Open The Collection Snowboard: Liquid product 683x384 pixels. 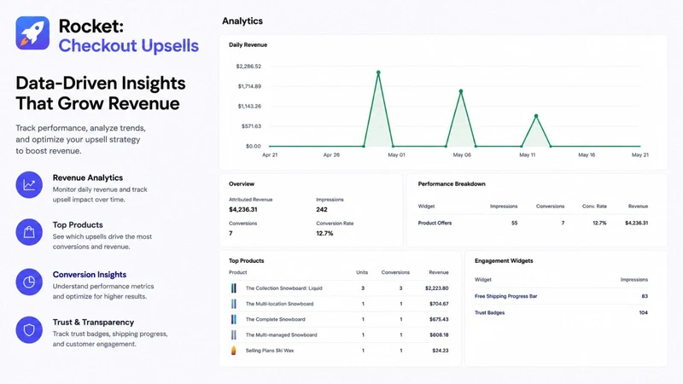tap(284, 288)
